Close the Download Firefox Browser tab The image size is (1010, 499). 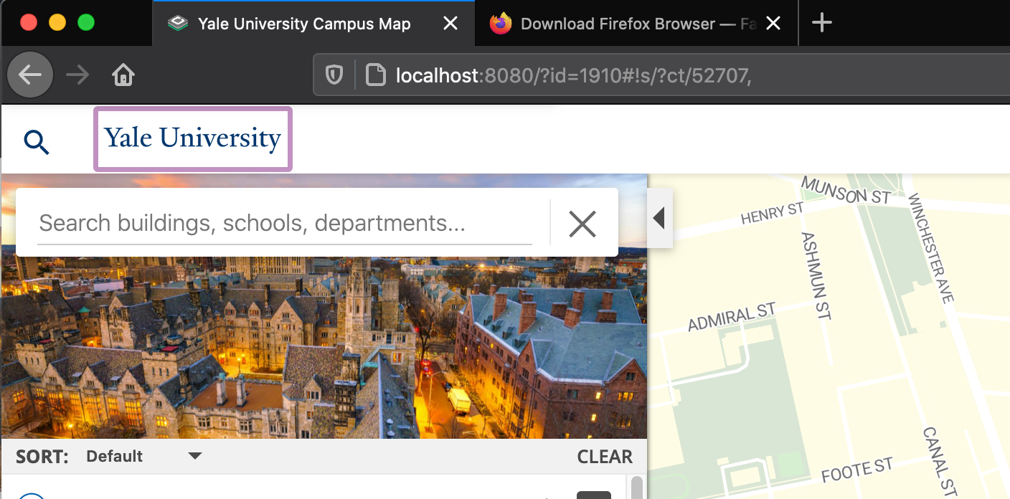(773, 24)
